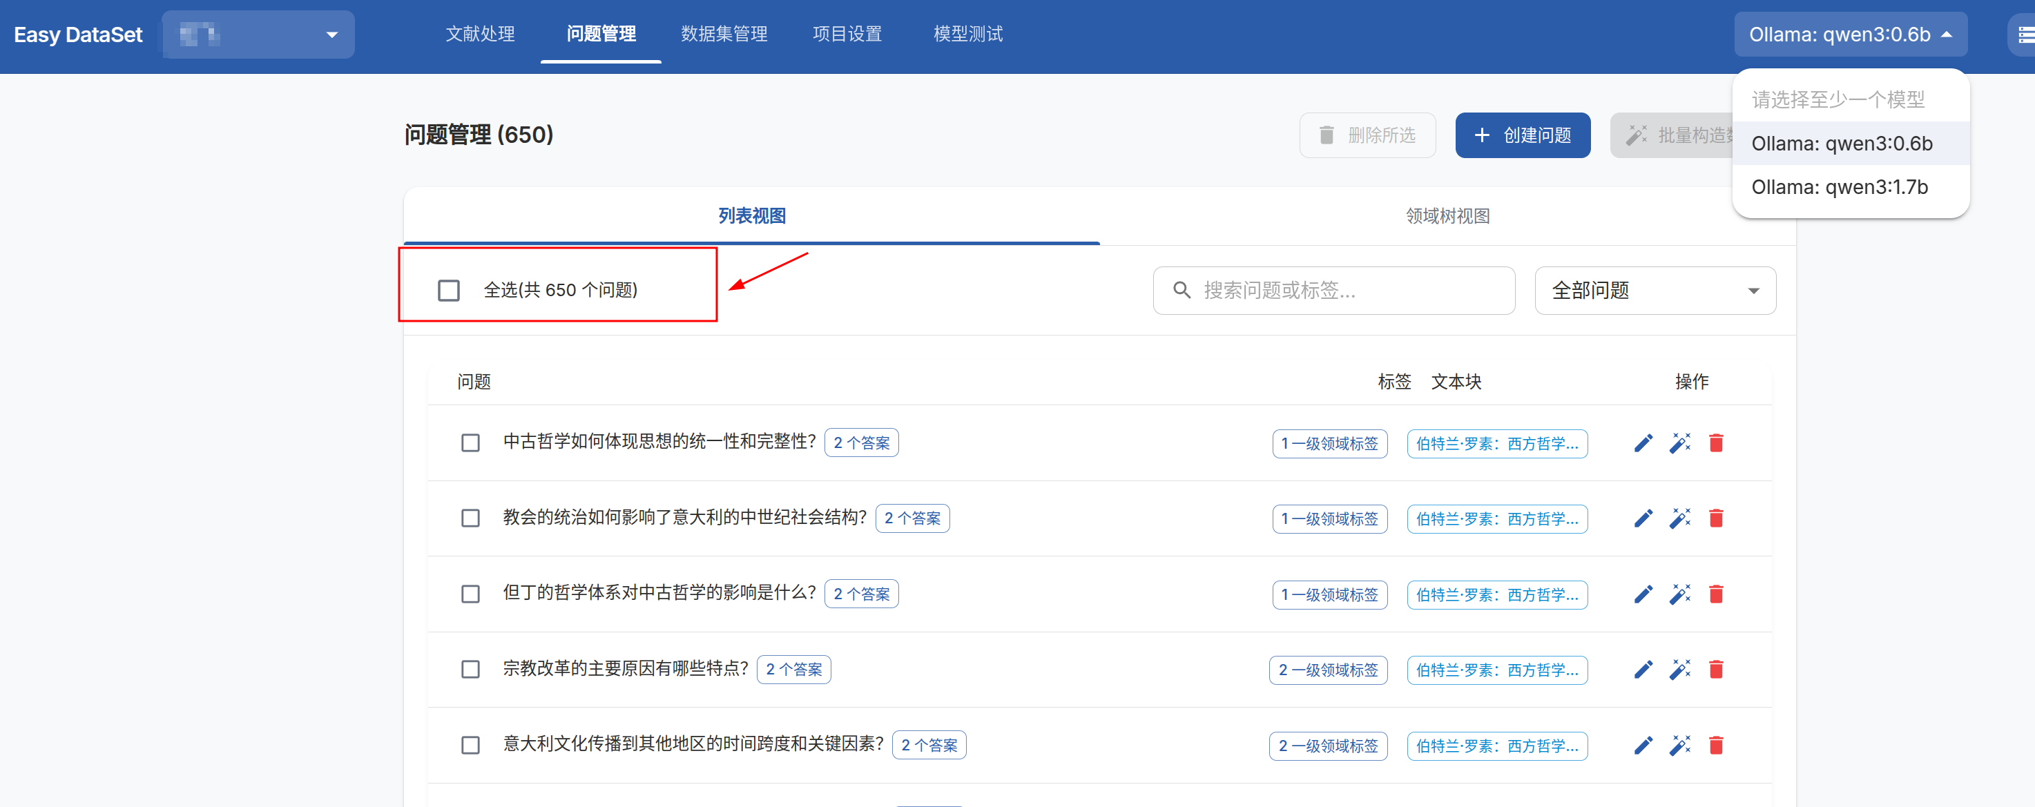Switch to 领域树视图 tab
Image resolution: width=2035 pixels, height=807 pixels.
click(x=1447, y=216)
